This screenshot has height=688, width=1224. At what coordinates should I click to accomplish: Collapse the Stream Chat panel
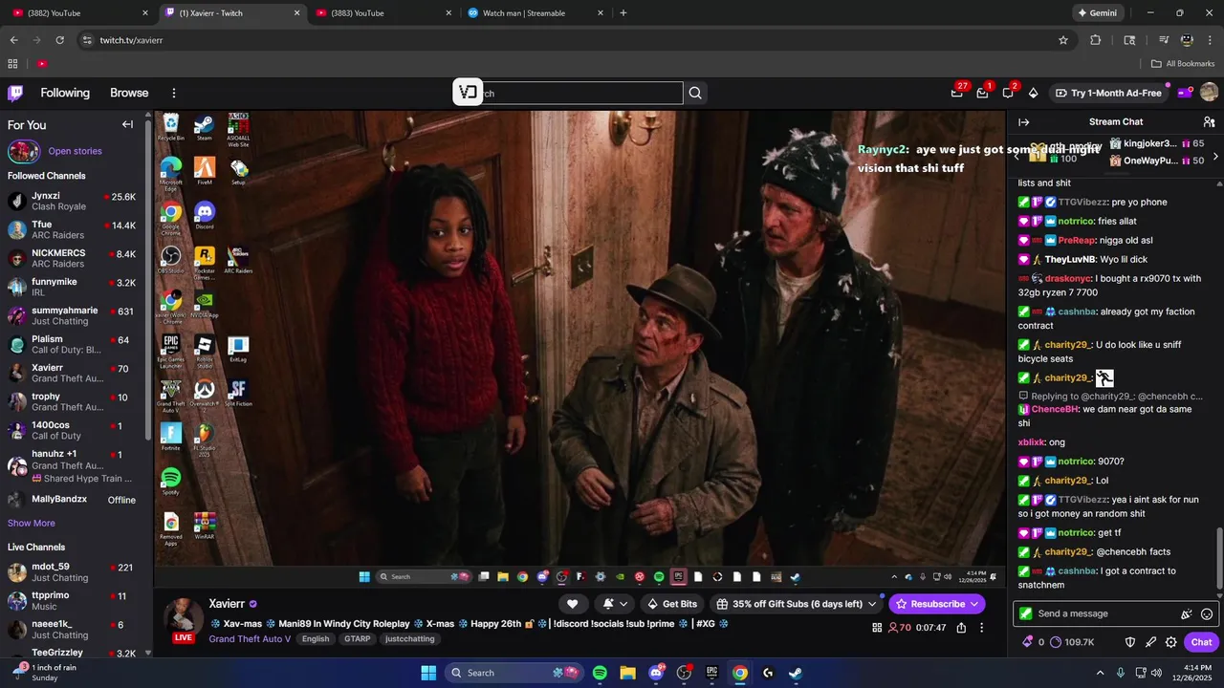coord(1024,122)
